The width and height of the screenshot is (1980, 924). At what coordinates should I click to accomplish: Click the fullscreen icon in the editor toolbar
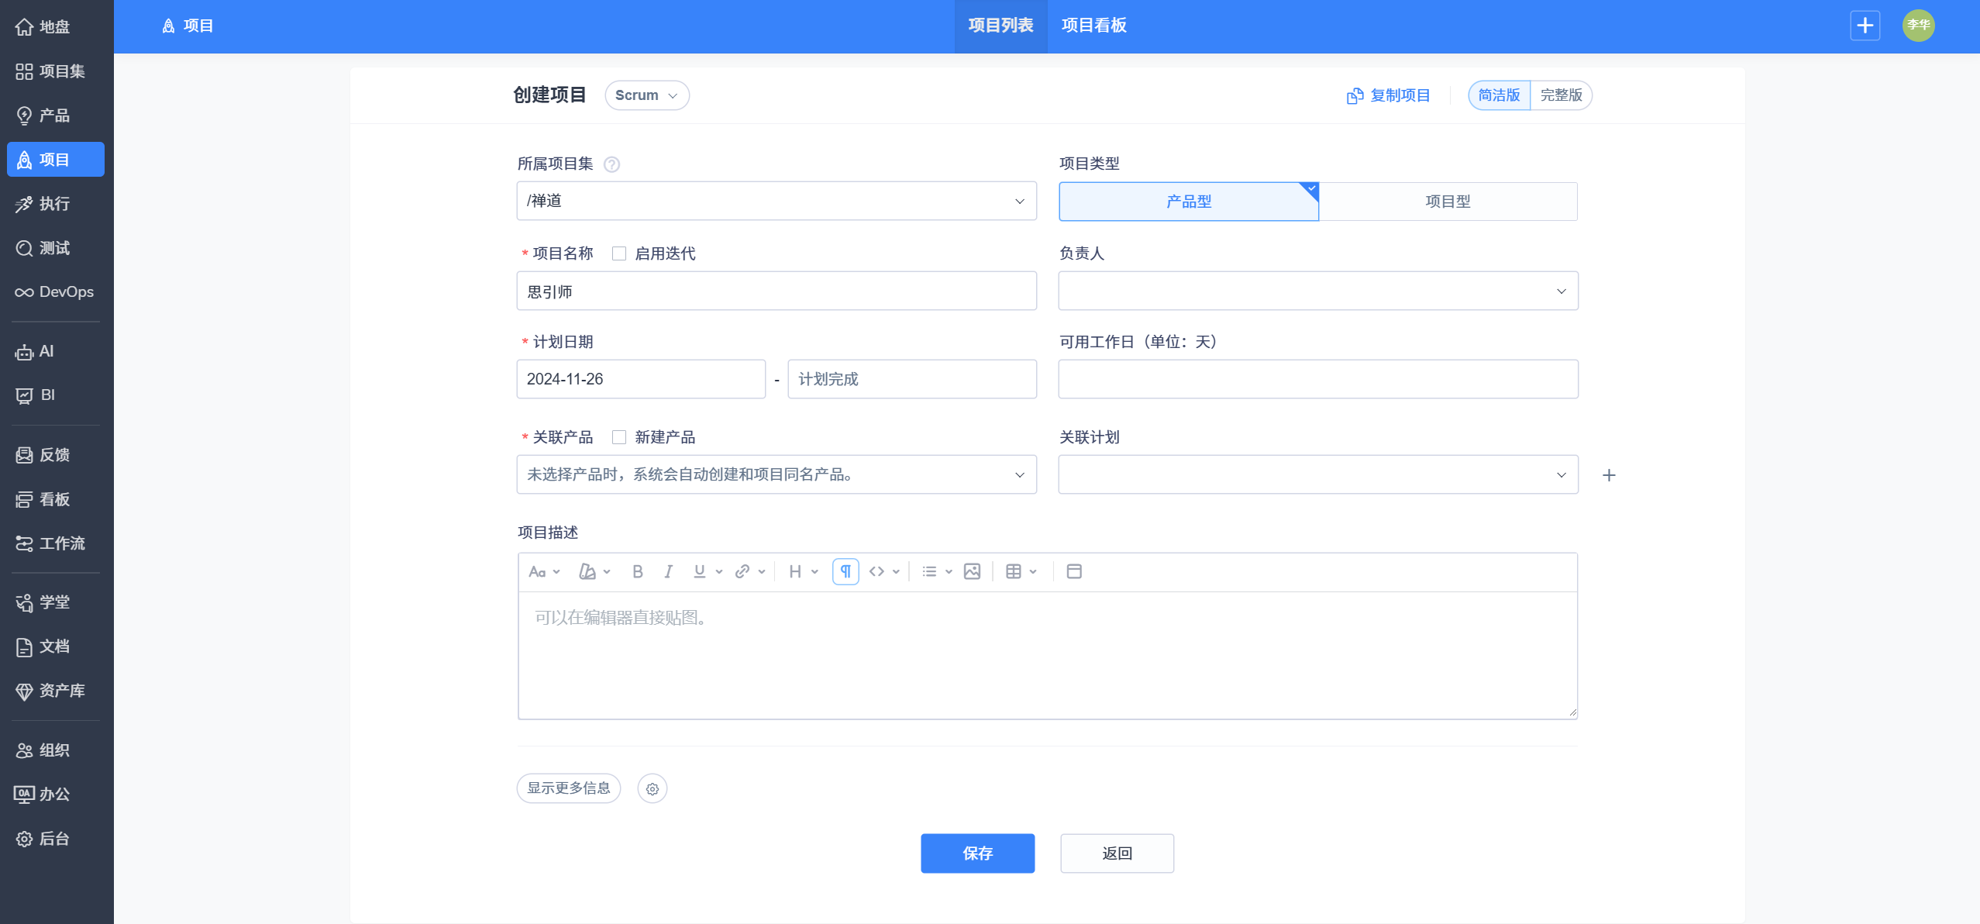tap(1073, 571)
